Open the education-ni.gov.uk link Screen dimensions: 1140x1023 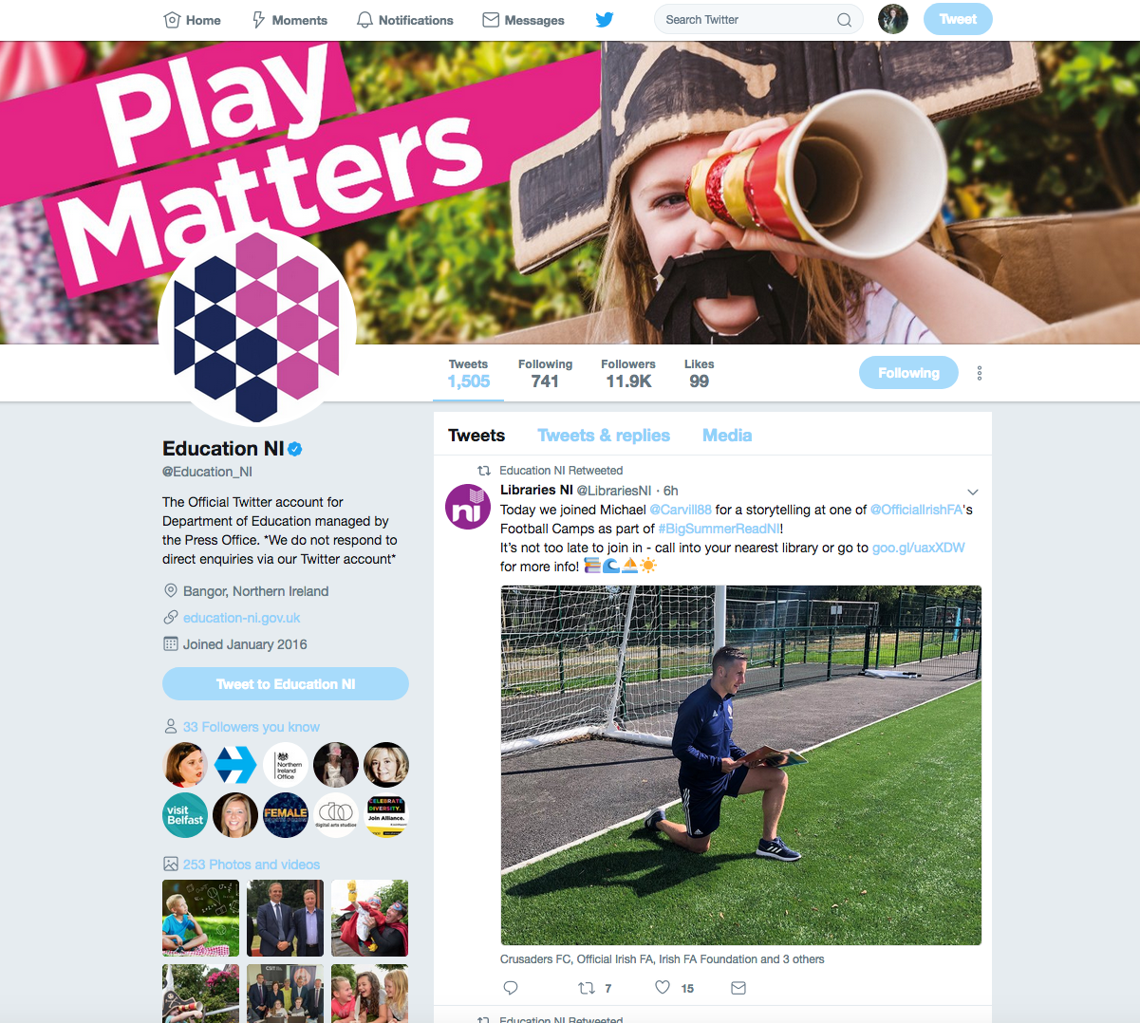[x=242, y=618]
